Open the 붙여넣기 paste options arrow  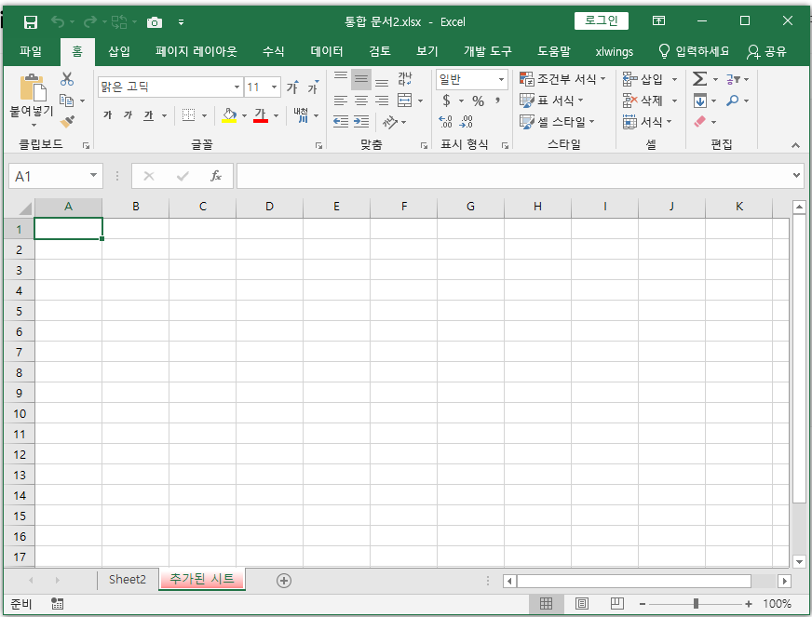pyautogui.click(x=34, y=126)
